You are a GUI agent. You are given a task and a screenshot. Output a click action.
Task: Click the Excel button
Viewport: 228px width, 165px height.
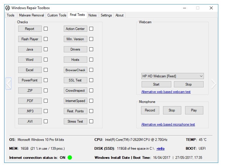coord(30,70)
